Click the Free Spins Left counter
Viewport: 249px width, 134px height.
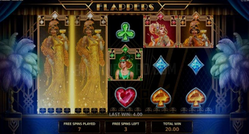point(125,127)
